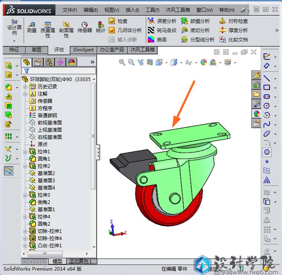Open the 插入 Insert menu
The width and height of the screenshot is (282, 275).
(132, 10)
